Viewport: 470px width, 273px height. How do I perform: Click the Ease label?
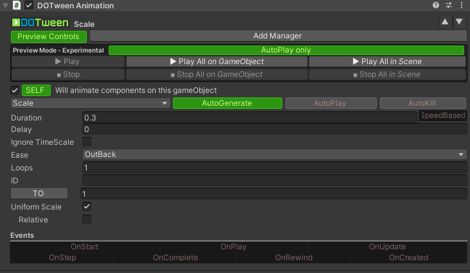coord(19,155)
